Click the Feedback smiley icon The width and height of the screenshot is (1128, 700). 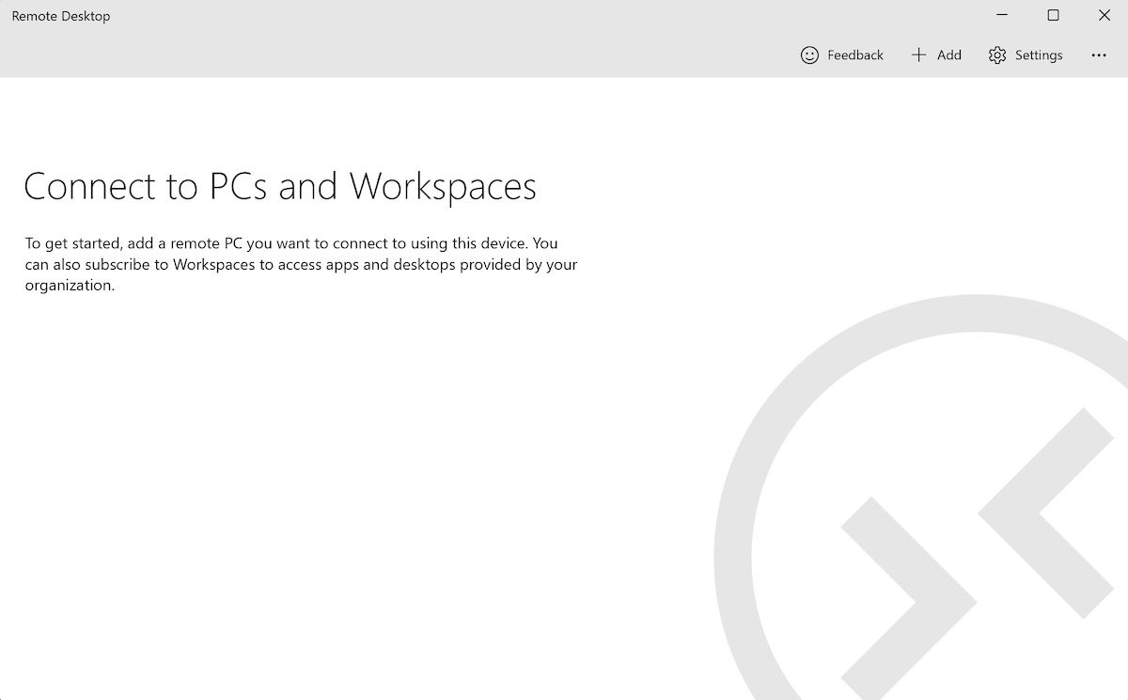(x=809, y=55)
